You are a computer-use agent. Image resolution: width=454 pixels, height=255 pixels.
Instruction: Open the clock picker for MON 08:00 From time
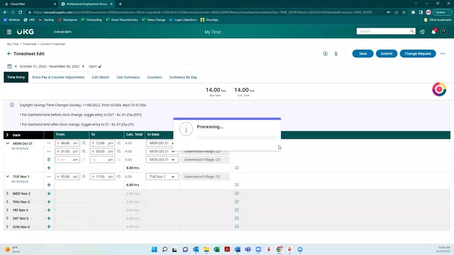[84, 143]
